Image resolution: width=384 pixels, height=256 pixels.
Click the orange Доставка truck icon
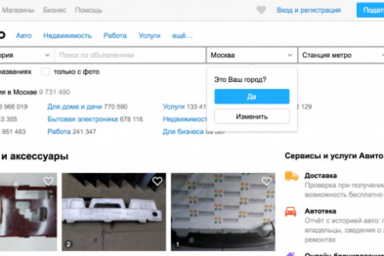(x=291, y=176)
